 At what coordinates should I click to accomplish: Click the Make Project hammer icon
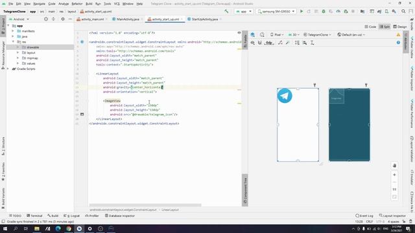click(226, 12)
